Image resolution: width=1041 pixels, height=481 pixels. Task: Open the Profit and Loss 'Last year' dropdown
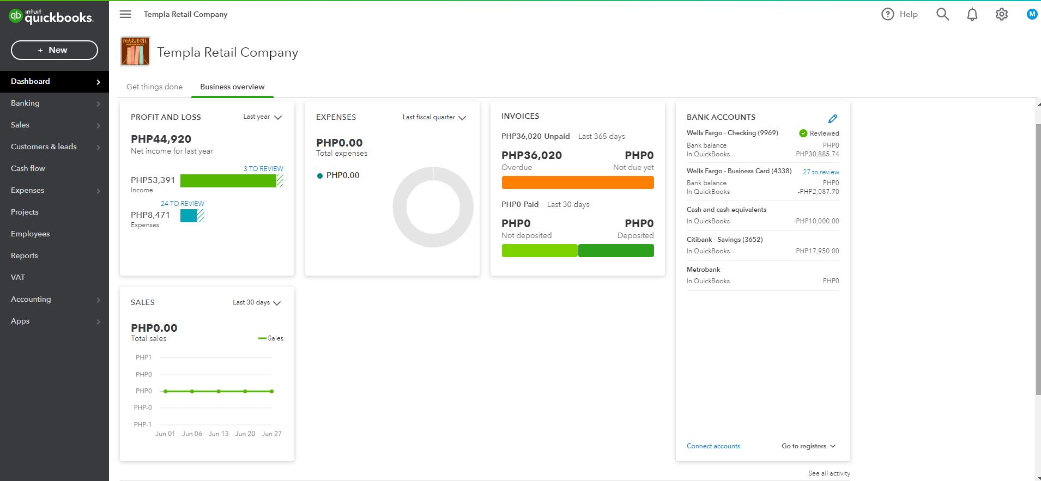coord(262,117)
